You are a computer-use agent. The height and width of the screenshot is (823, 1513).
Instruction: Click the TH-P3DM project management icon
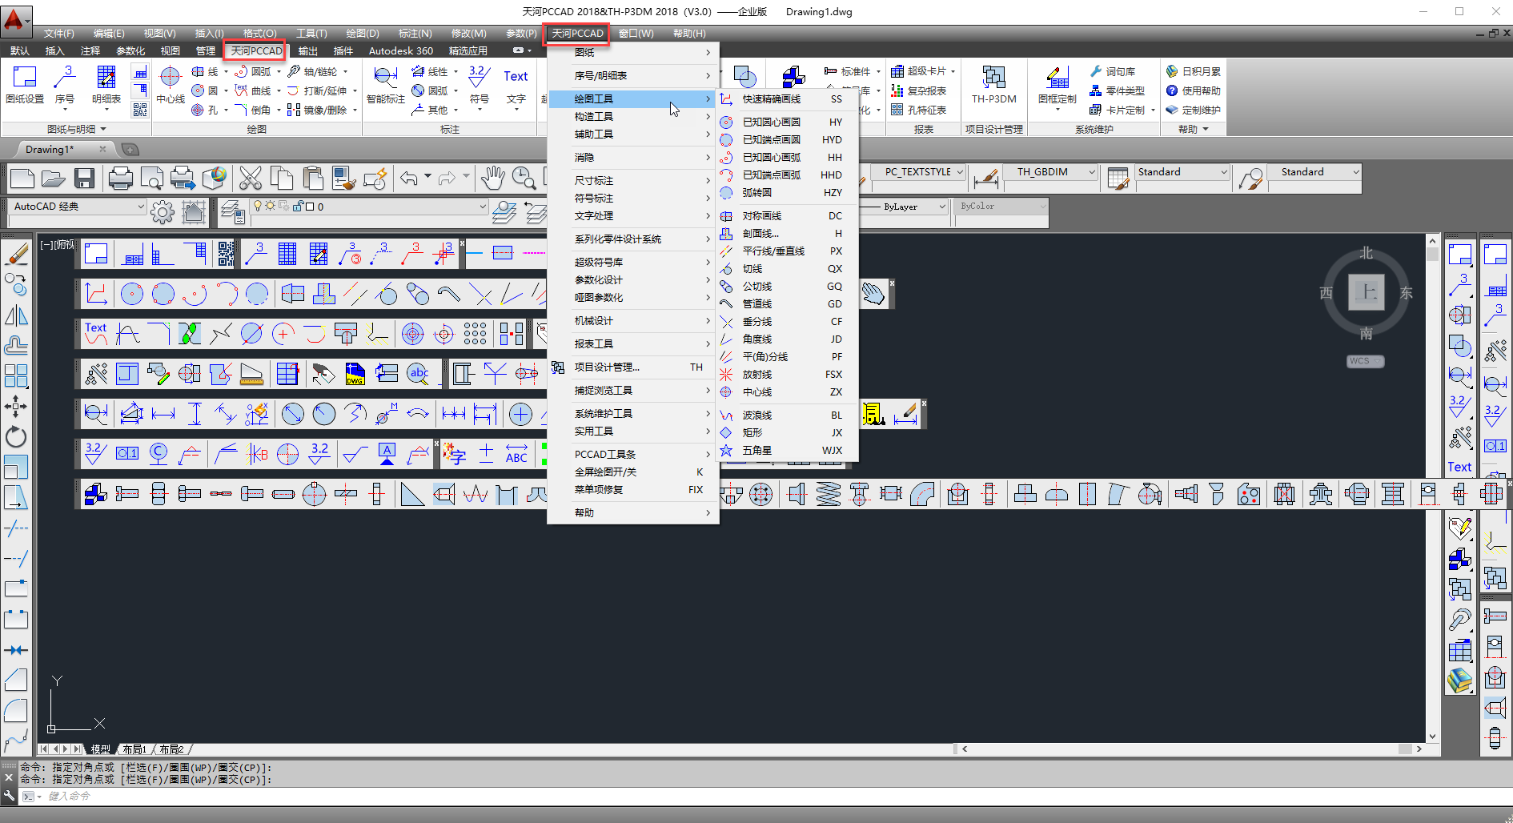pos(993,85)
